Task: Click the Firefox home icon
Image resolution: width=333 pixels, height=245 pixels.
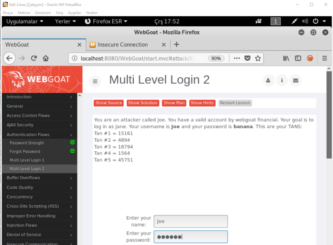Action: [46, 58]
